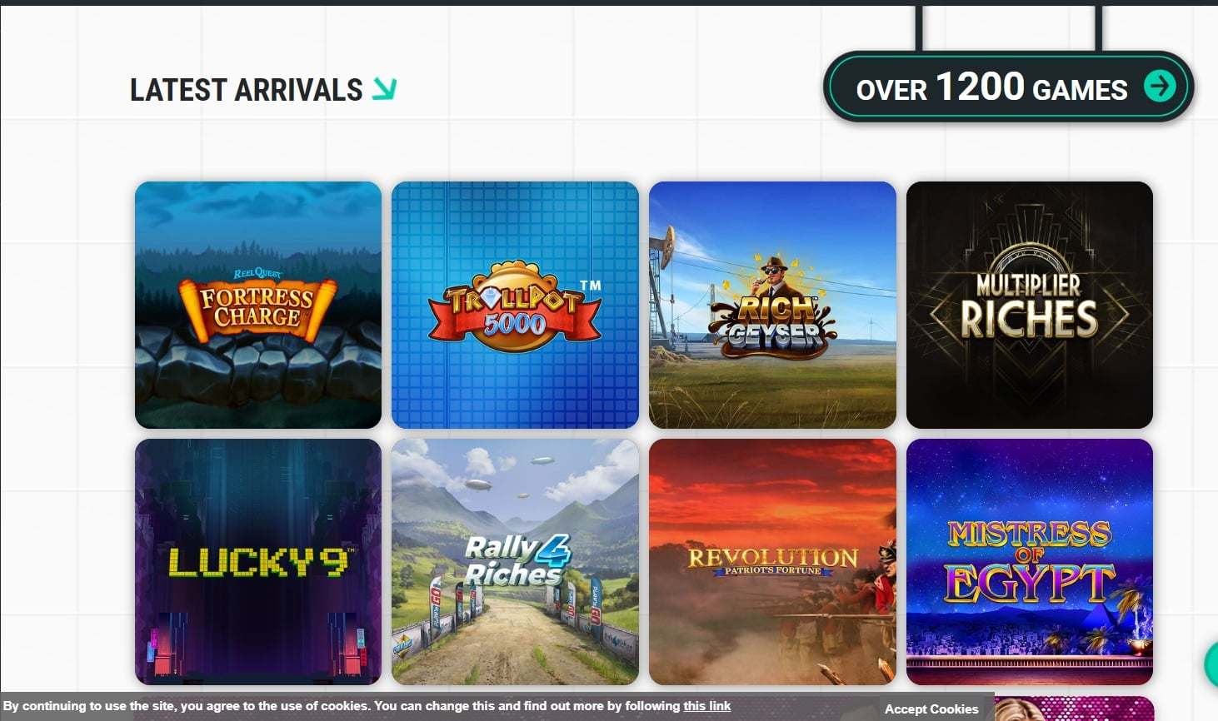Select the Multiplier Riches game tile

pyautogui.click(x=1030, y=305)
